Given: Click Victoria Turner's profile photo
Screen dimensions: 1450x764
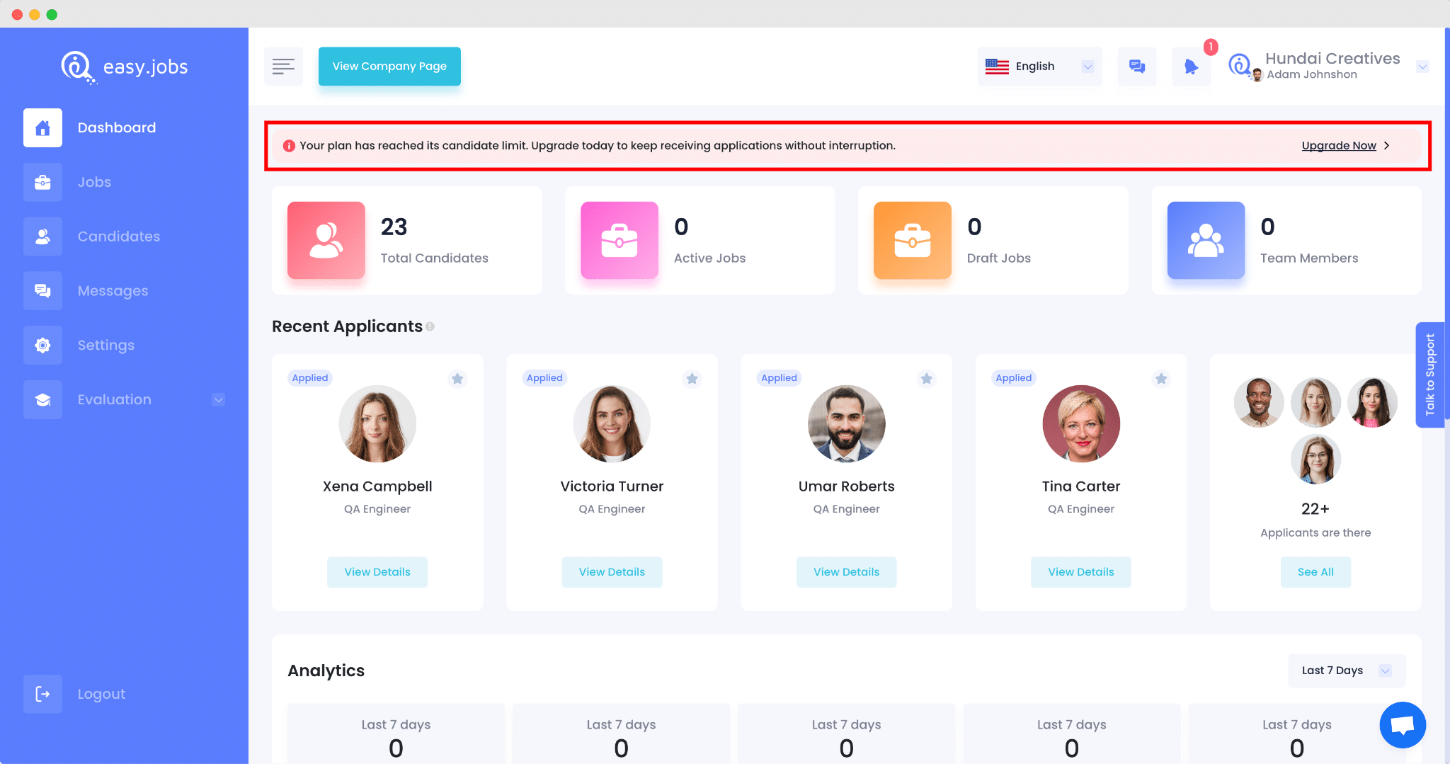Looking at the screenshot, I should (612, 424).
